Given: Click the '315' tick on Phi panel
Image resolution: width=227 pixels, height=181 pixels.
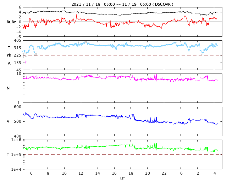Looking at the screenshot, I should 17,48.
